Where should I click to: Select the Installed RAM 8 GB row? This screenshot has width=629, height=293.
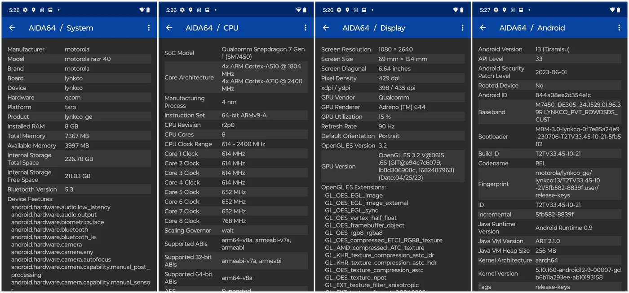click(79, 126)
